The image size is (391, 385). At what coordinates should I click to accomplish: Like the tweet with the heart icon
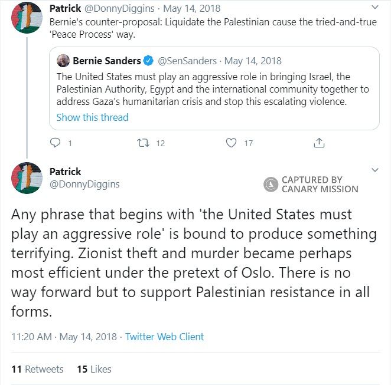[232, 143]
